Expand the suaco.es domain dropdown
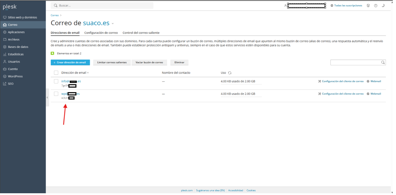Screen dimensions: 396x195 (x=113, y=24)
